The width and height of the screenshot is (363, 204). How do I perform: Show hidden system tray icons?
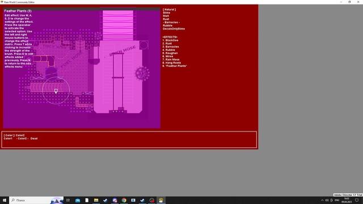pyautogui.click(x=322, y=200)
